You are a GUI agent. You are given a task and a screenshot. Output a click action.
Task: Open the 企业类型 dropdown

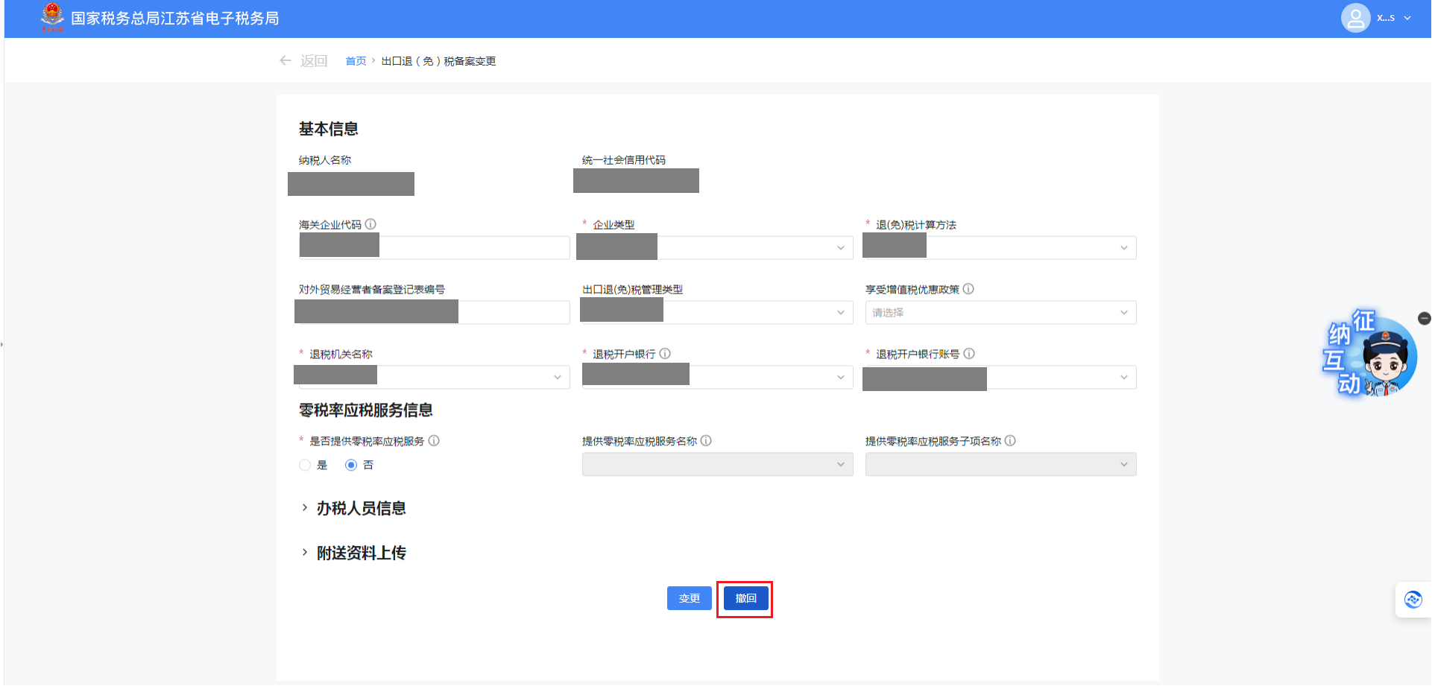tap(753, 248)
